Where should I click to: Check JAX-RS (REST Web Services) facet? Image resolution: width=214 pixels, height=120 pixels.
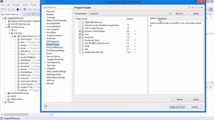click(x=80, y=43)
